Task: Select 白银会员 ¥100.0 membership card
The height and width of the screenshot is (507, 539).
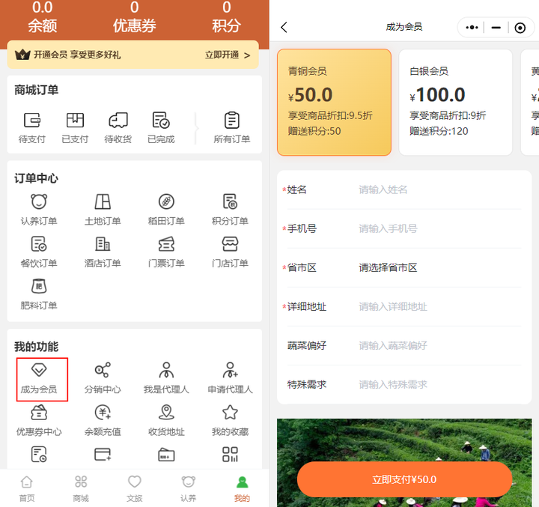Action: [455, 102]
